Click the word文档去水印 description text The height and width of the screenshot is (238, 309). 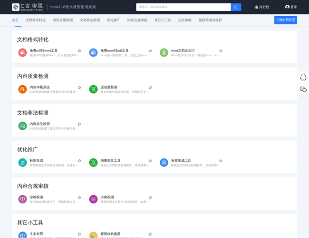coord(195,55)
